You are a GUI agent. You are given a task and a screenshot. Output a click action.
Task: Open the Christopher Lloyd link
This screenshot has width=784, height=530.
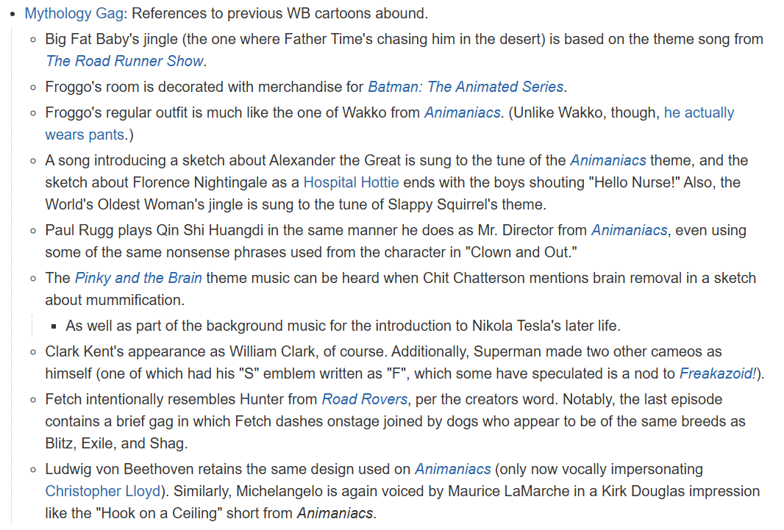point(102,492)
